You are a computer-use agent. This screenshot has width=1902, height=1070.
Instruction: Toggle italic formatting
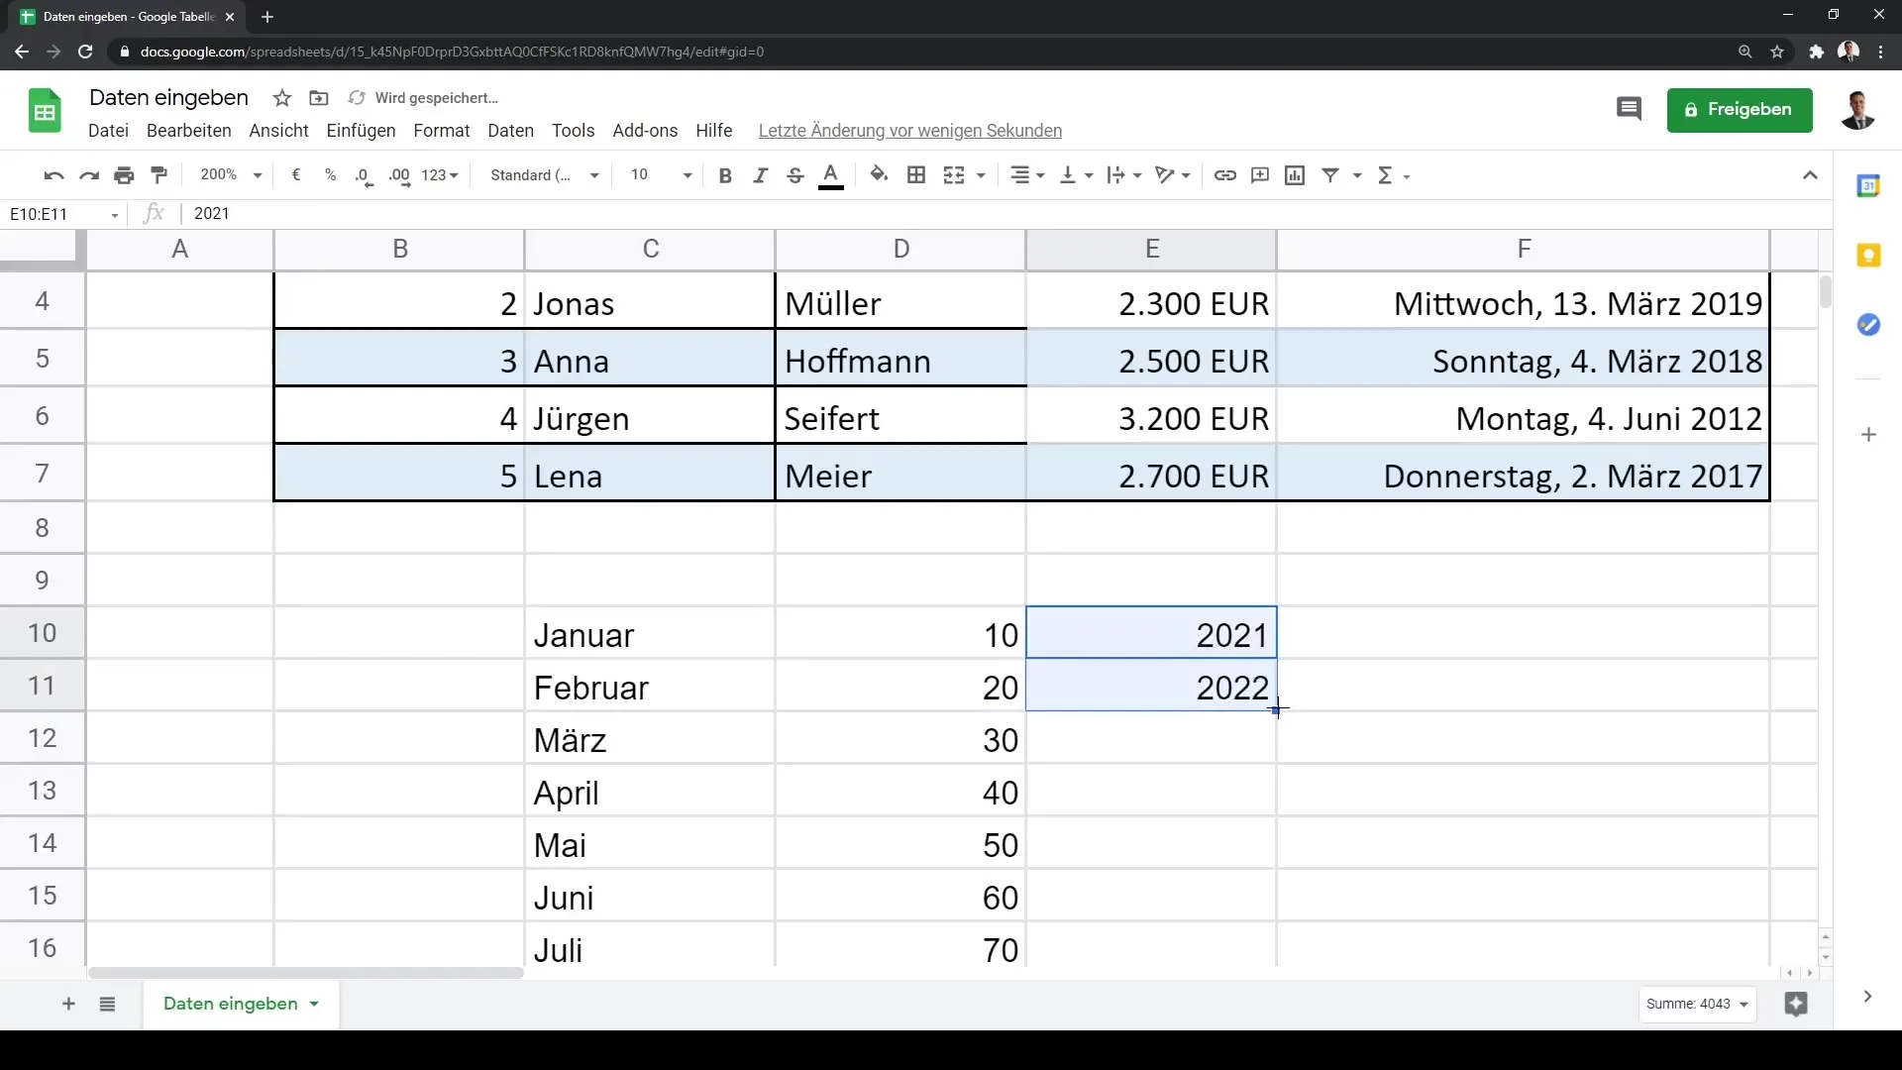(760, 175)
